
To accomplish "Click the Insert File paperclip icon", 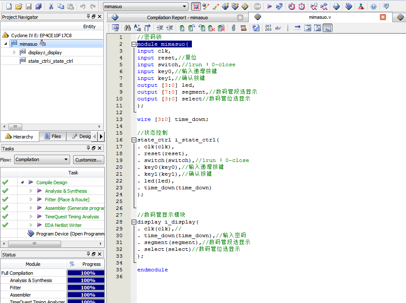I will pos(233,28).
